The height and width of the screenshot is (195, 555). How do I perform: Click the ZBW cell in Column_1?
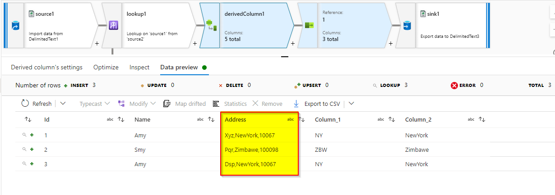click(321, 150)
